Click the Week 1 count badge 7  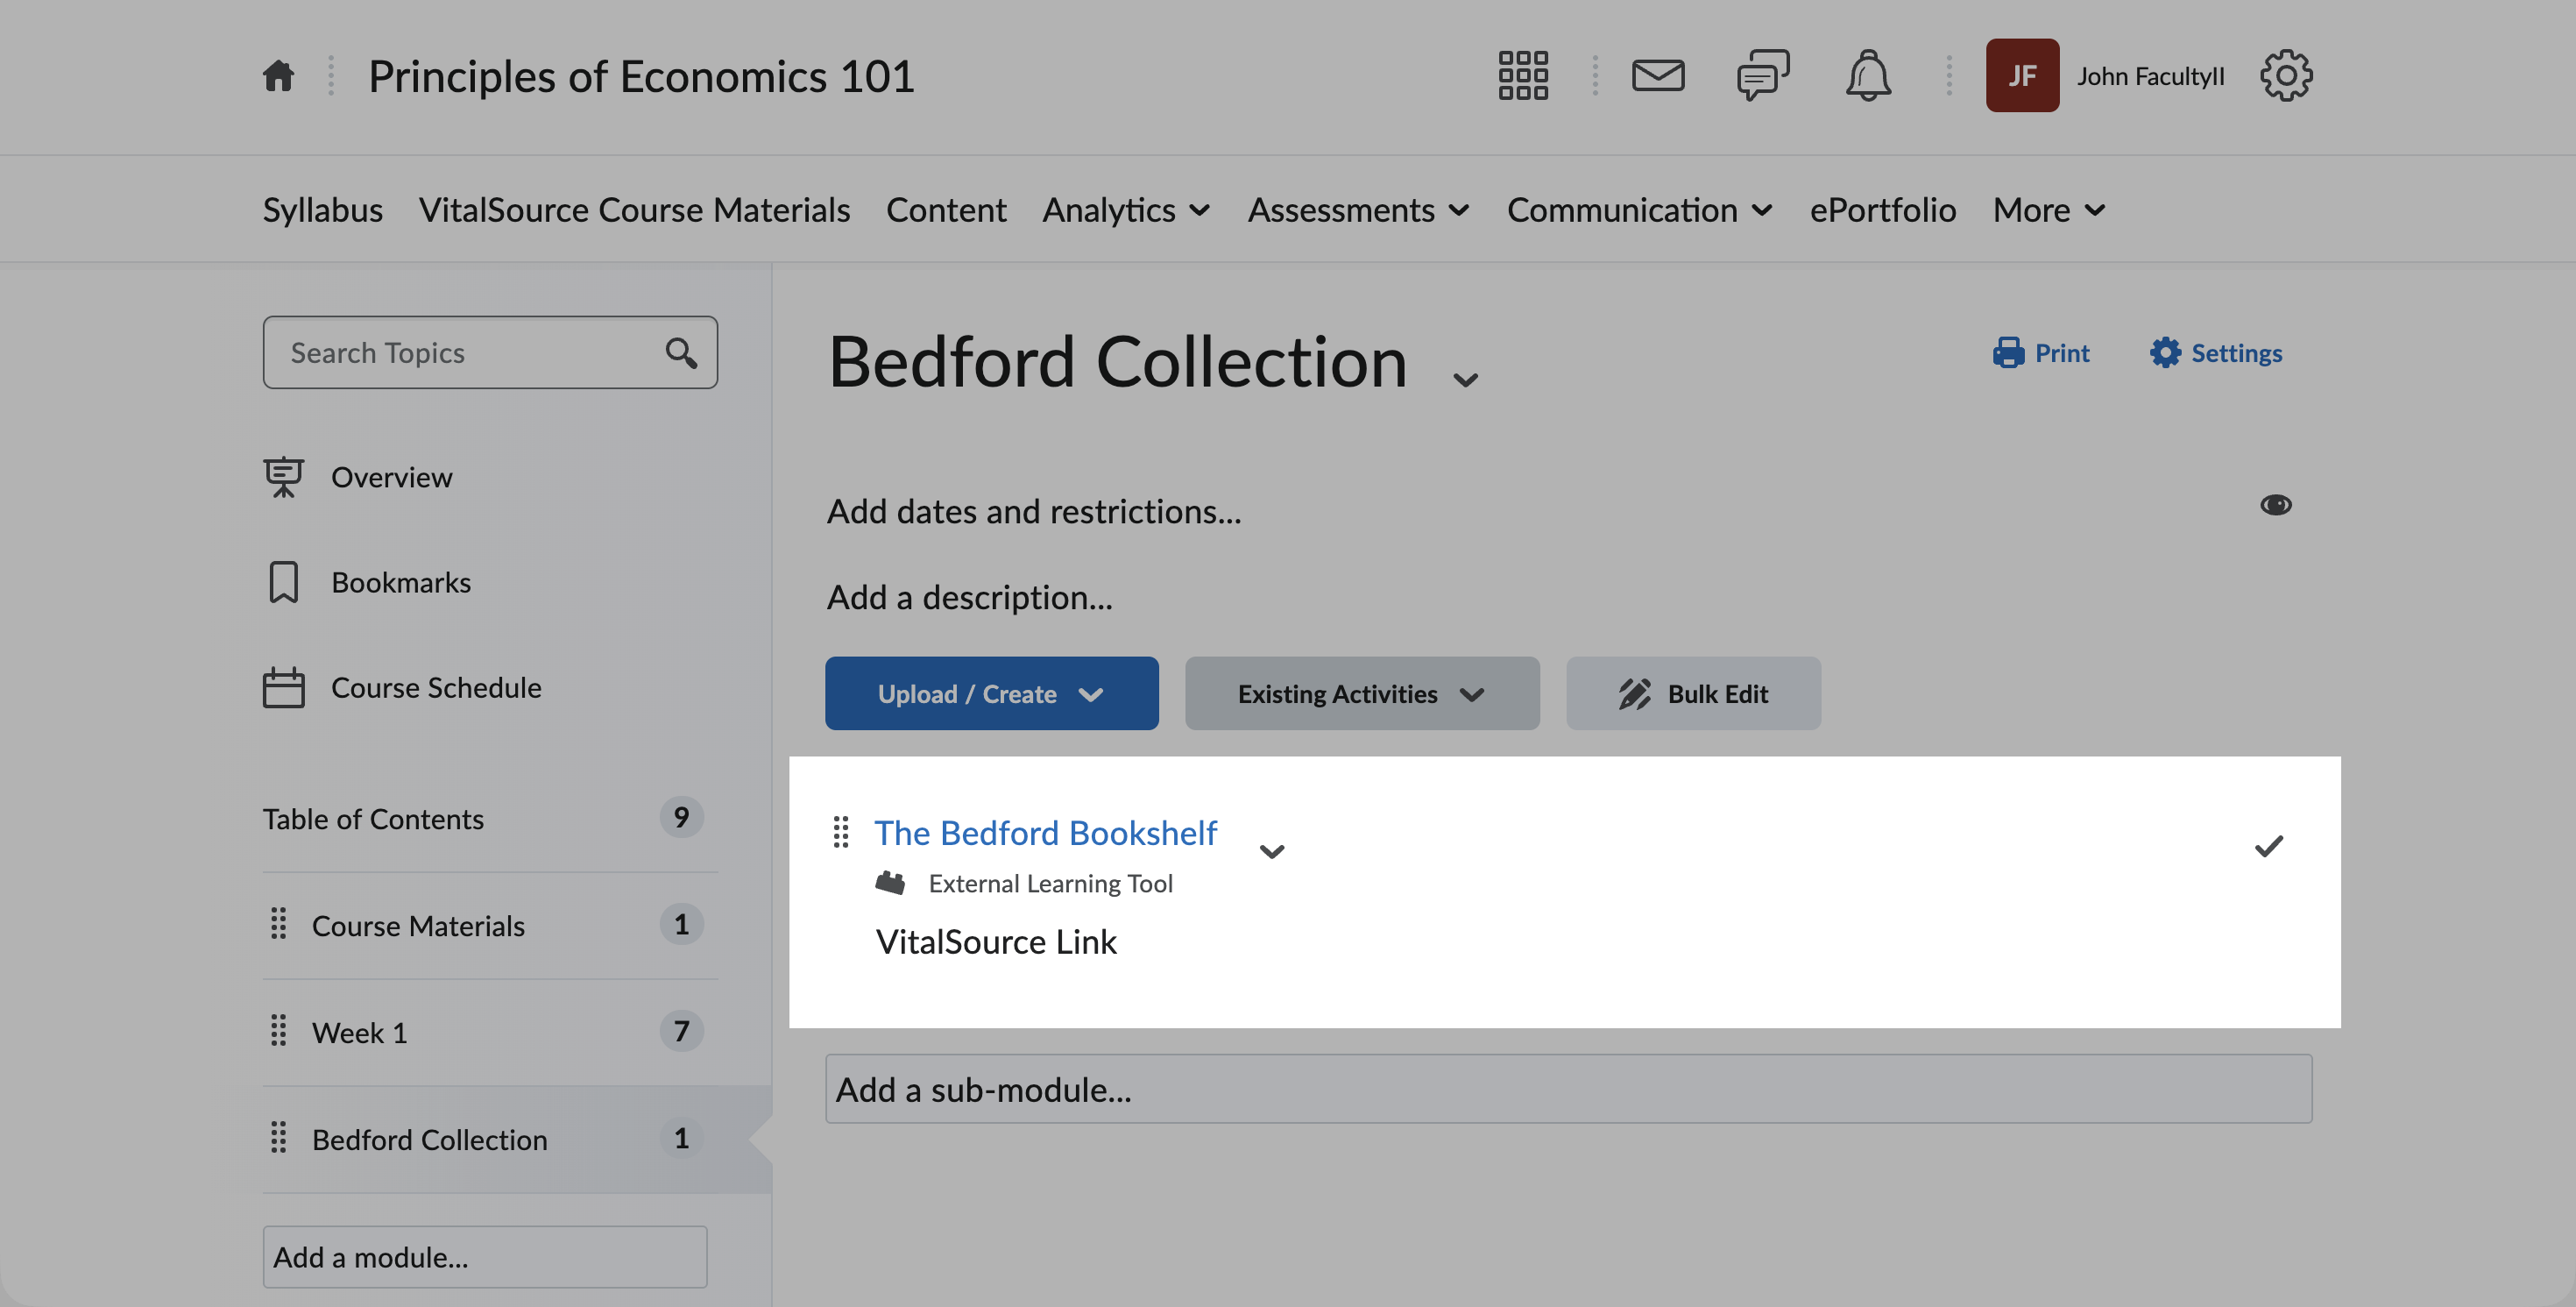[x=681, y=1031]
